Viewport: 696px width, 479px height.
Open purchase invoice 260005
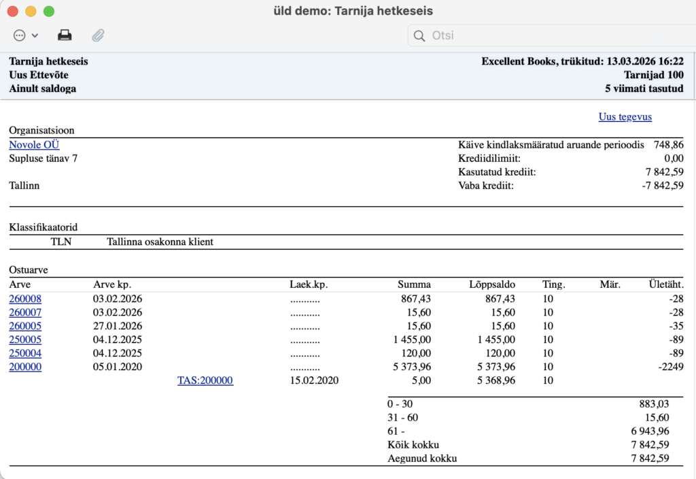pos(25,326)
